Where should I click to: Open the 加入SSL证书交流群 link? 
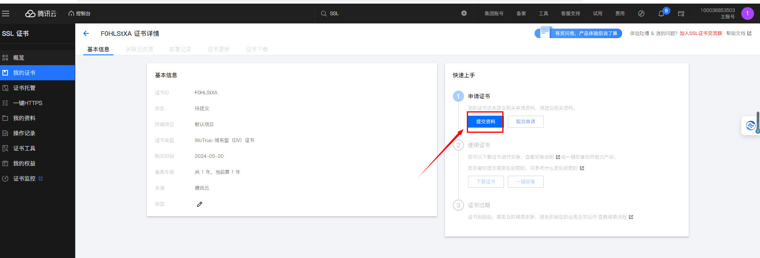pos(701,33)
